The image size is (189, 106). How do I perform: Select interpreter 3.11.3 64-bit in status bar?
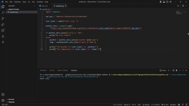click(x=155, y=105)
